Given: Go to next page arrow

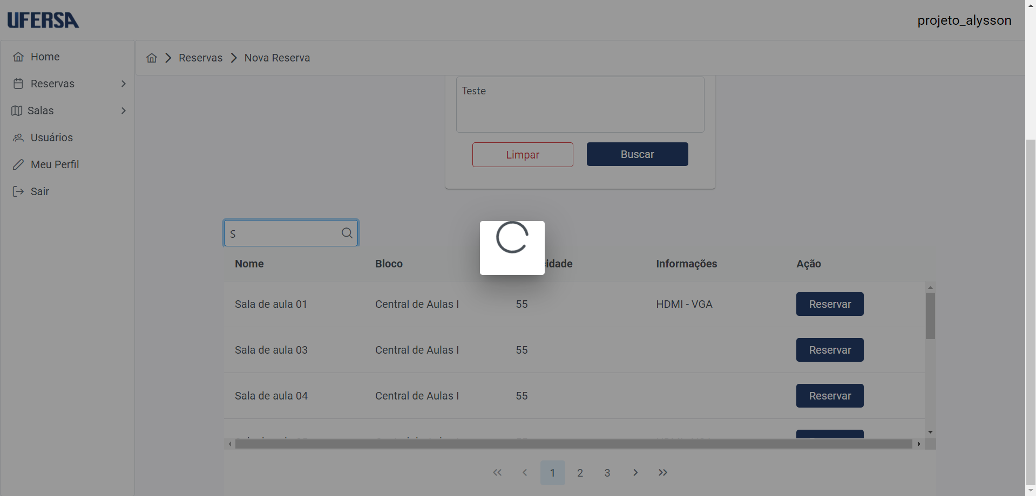Looking at the screenshot, I should (635, 472).
